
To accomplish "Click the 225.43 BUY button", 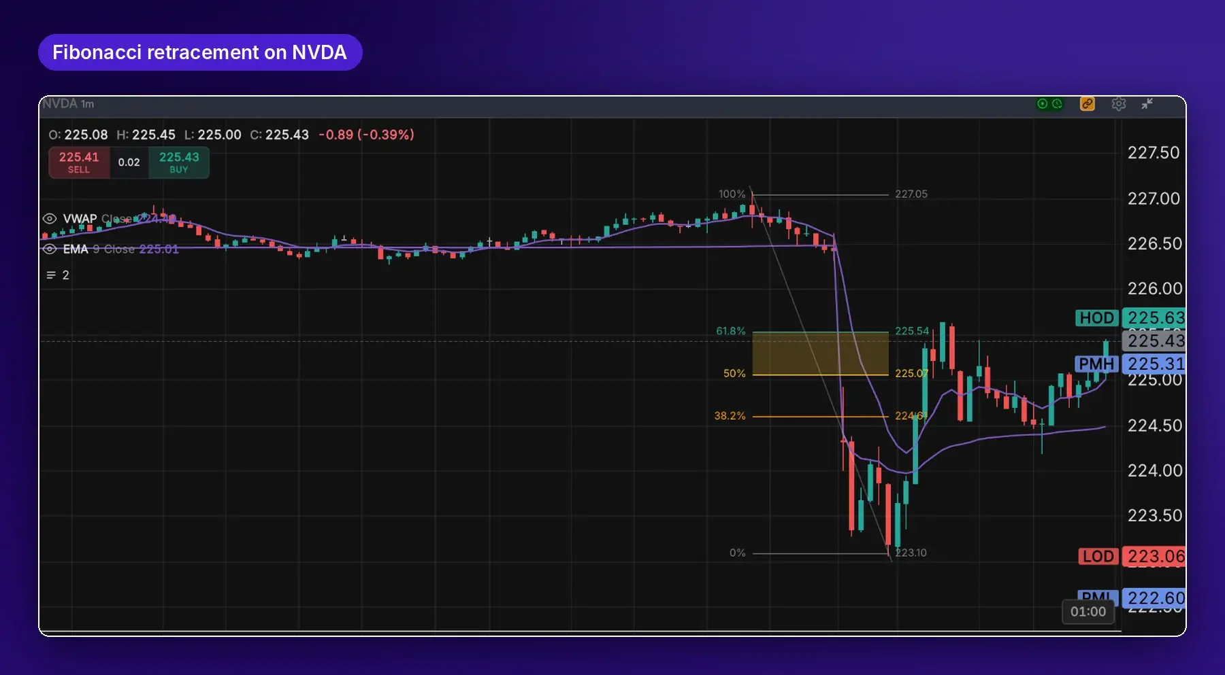I will tap(179, 162).
